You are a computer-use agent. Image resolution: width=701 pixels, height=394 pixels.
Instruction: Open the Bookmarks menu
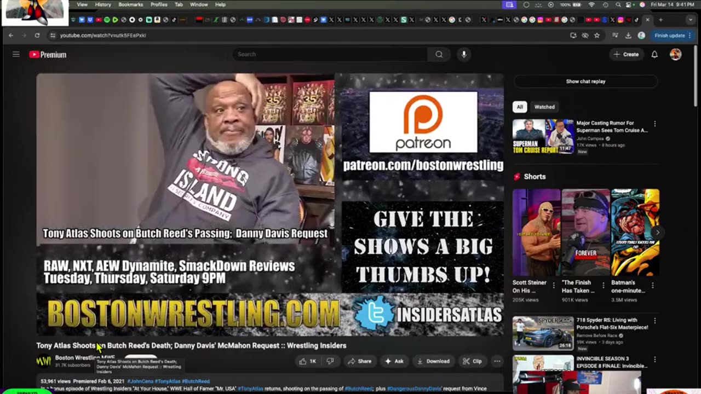point(130,4)
